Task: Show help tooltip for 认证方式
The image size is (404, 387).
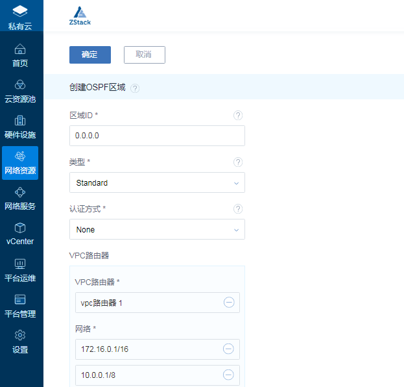Action: pos(238,208)
